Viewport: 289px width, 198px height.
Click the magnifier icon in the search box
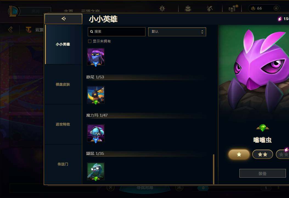coord(91,32)
